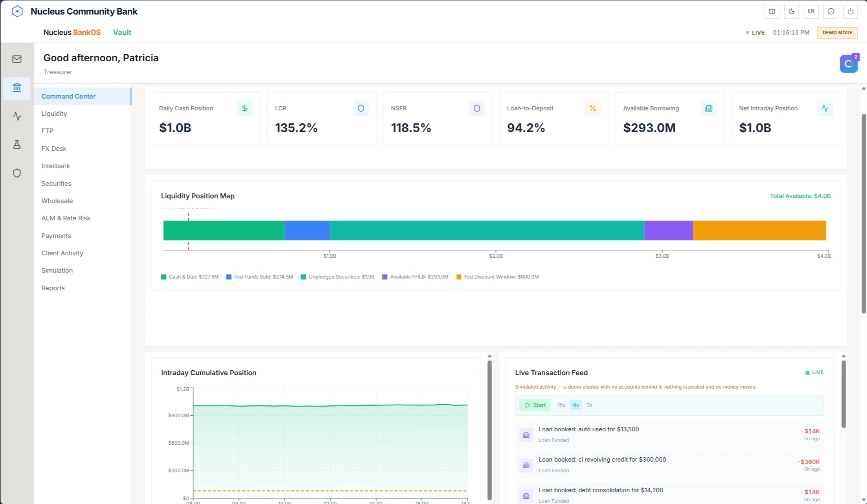This screenshot has width=867, height=504.
Task: Switch to the Vault tab
Action: 122,33
